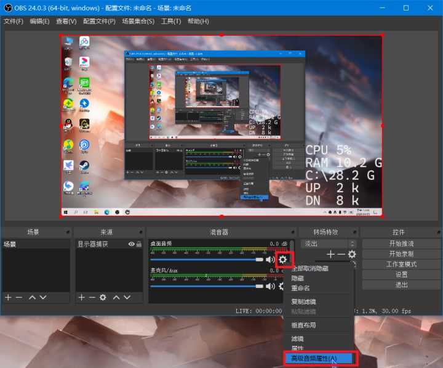The image size is (443, 368).
Task: Add a transition with the 转场特效 plus icon
Action: coord(330,254)
